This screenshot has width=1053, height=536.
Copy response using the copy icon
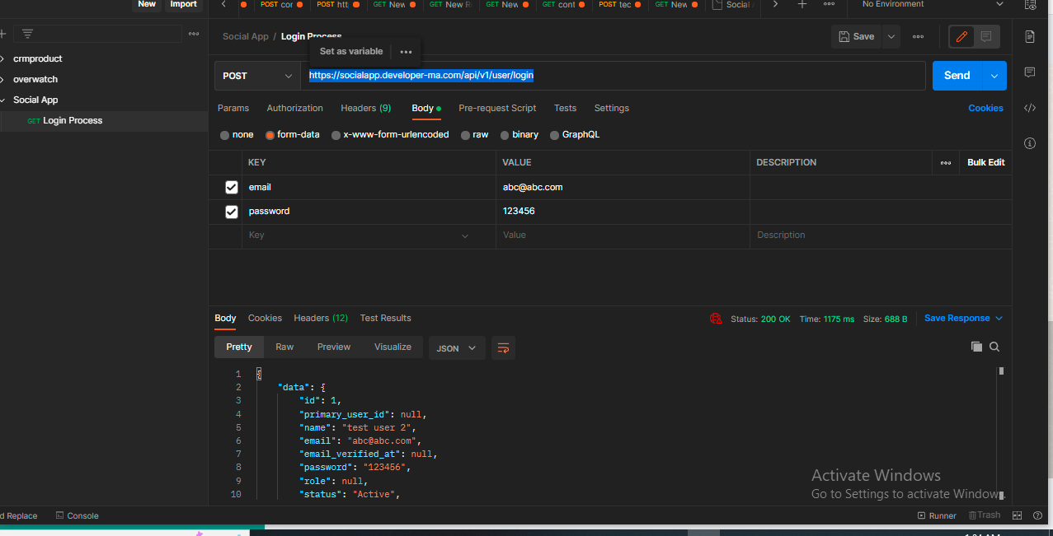(x=976, y=347)
